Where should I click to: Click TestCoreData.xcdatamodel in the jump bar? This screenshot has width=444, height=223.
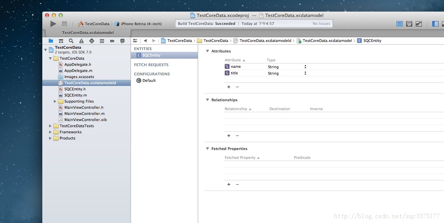324,41
